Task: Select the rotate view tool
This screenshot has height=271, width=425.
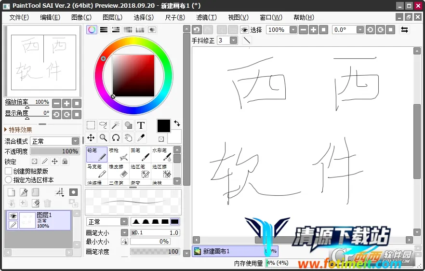Action: coord(116,138)
